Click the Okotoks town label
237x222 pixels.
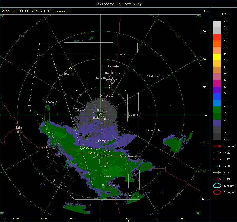[105, 176]
